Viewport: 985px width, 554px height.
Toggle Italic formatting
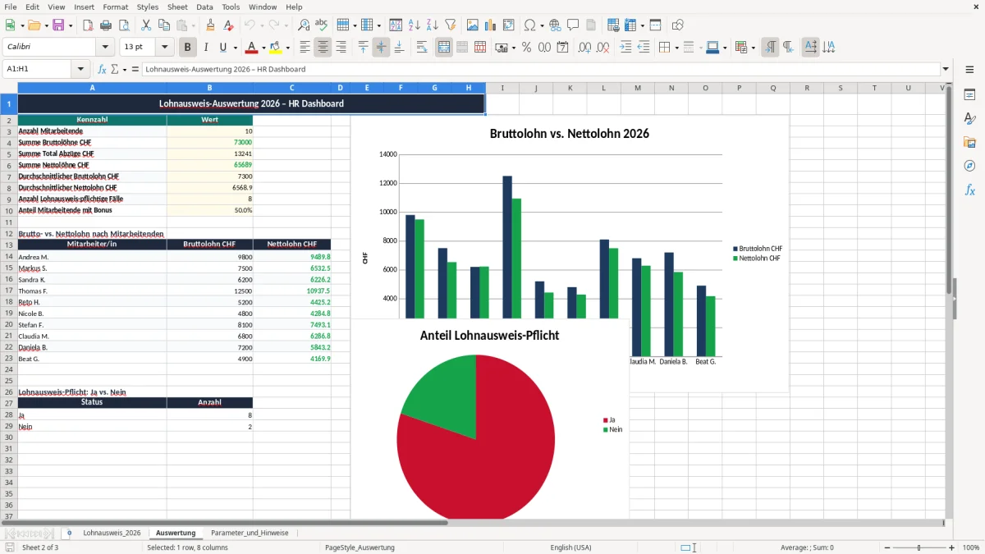(x=206, y=48)
